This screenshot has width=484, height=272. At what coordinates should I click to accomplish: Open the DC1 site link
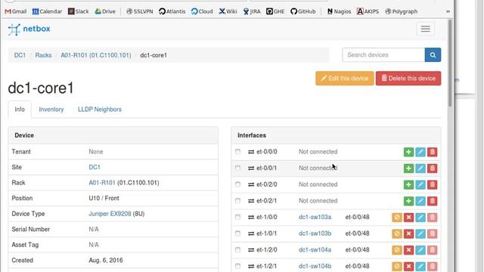(95, 167)
